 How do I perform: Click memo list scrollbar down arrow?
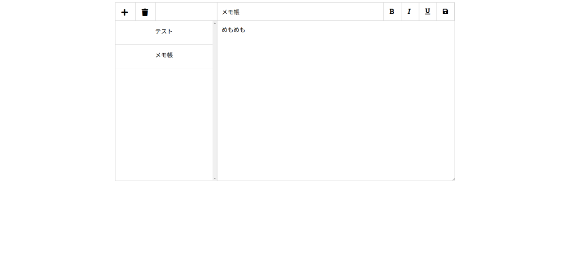(x=215, y=178)
